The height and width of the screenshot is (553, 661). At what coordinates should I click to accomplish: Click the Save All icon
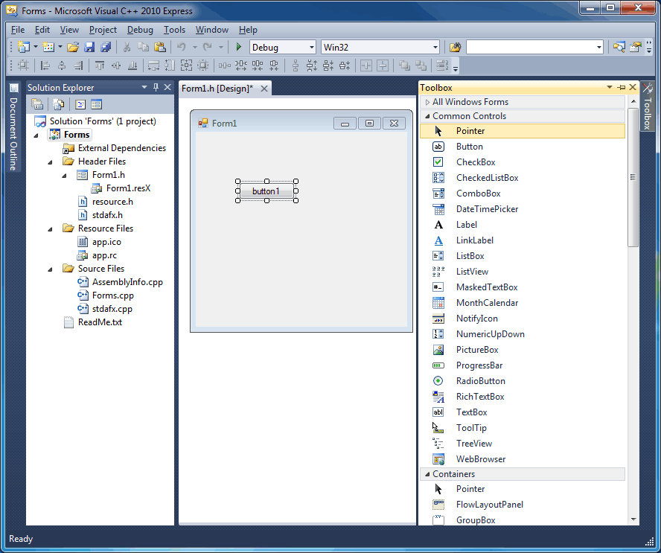pos(106,47)
